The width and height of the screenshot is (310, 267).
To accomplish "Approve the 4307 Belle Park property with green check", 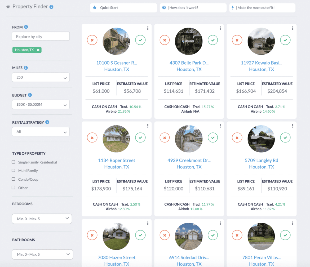I will pyautogui.click(x=213, y=40).
